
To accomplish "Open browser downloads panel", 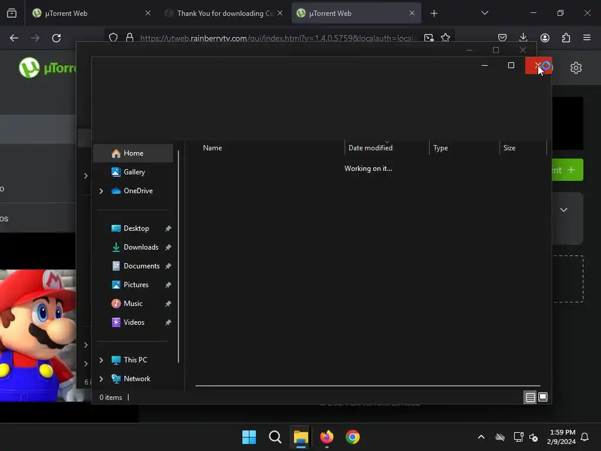I will (523, 38).
